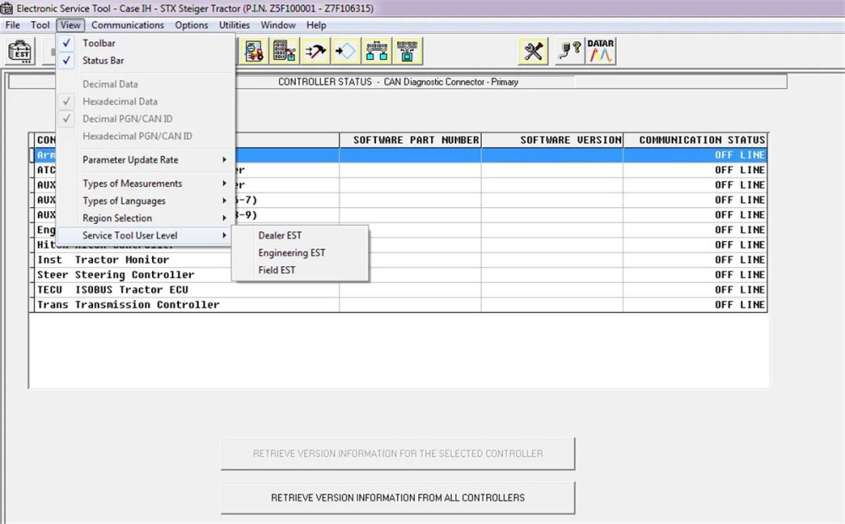Expand the Types of Measurements submenu
The image size is (845, 524).
(x=145, y=183)
